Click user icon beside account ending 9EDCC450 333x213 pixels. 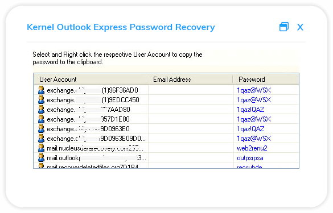[41, 99]
